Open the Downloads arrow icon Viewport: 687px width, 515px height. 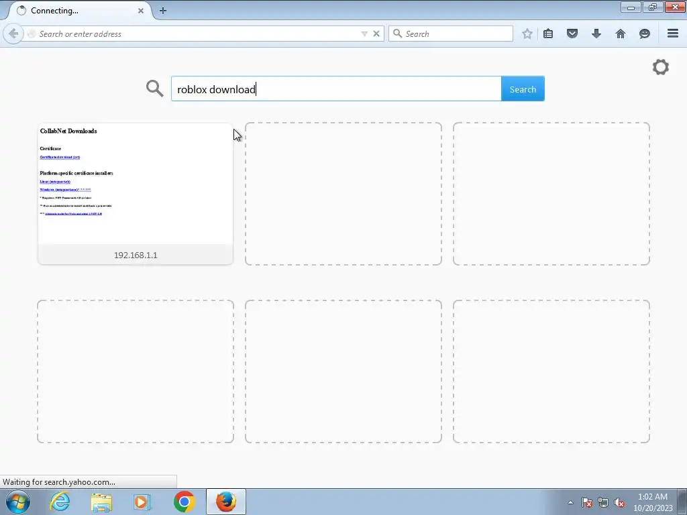click(596, 34)
